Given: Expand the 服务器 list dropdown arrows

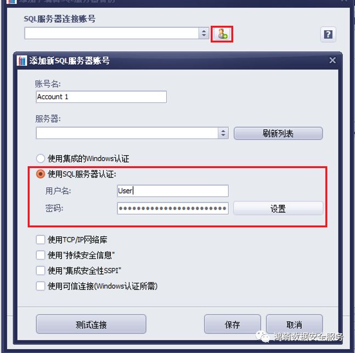Looking at the screenshot, I should pyautogui.click(x=223, y=133).
